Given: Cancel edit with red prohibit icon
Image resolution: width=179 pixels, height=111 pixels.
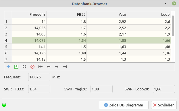Looking at the screenshot, I should pos(32,67).
